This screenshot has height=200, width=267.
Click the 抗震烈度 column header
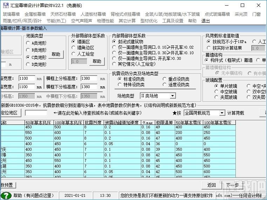coord(94,122)
